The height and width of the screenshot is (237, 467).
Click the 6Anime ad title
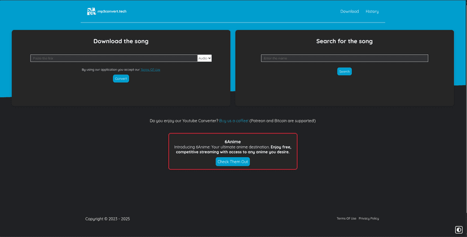pos(232,142)
